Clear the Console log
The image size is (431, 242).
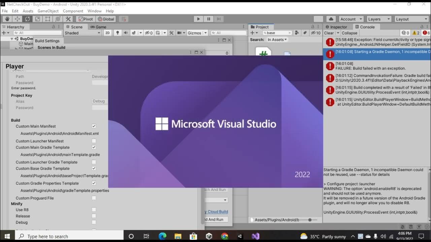tap(329, 33)
